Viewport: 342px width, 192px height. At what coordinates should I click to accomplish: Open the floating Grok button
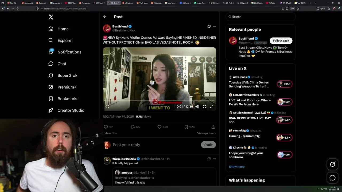(332, 164)
